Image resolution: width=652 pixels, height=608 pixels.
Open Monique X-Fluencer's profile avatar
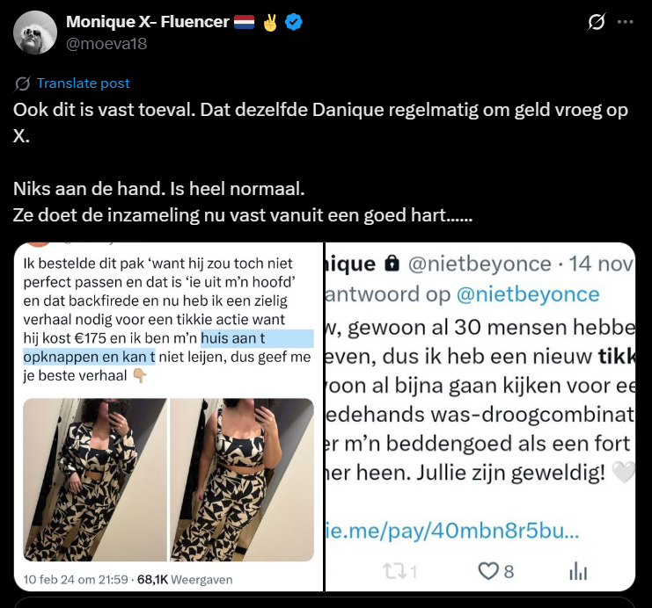(x=35, y=33)
